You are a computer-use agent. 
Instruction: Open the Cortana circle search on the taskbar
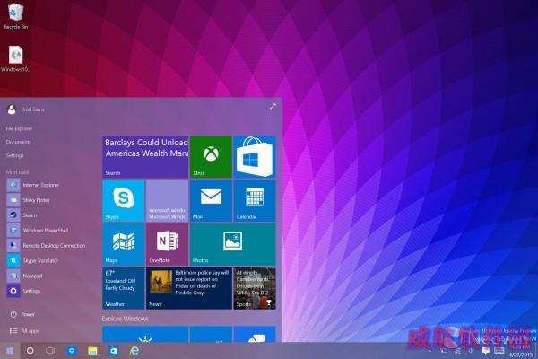pos(30,351)
